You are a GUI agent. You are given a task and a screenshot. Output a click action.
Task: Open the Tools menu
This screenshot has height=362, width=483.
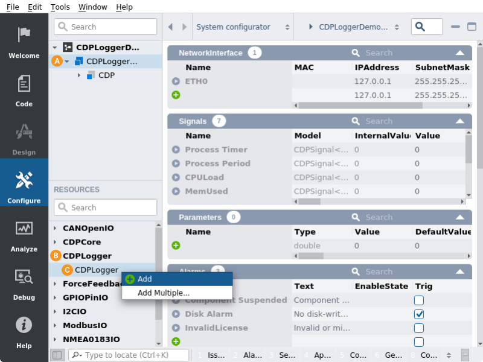(x=60, y=7)
